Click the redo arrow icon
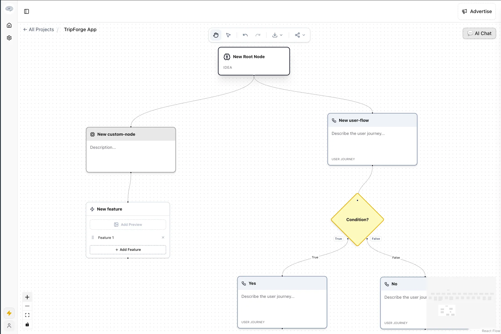 (258, 35)
